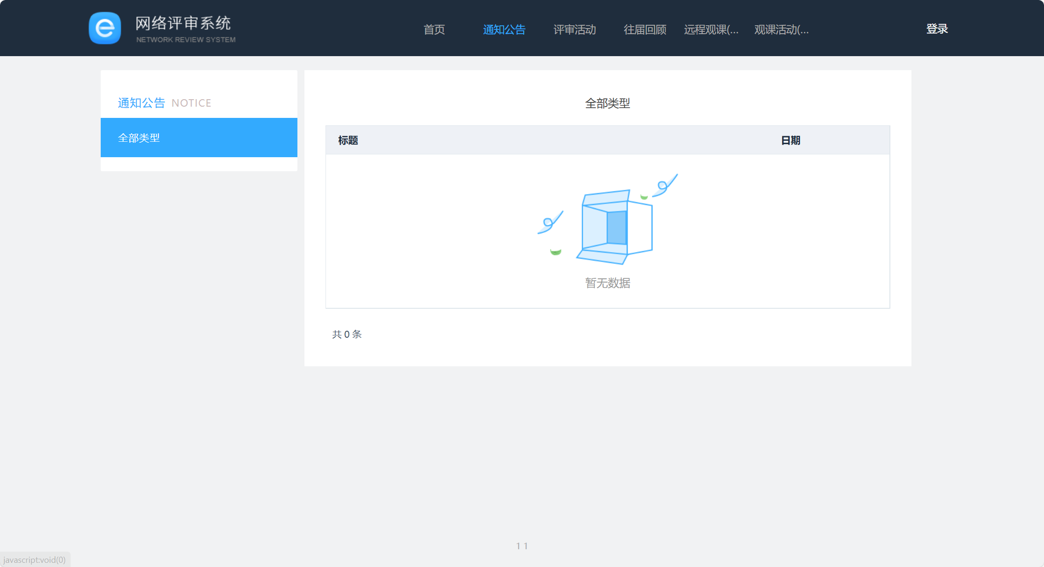Click the 共 0 条 total count text
The height and width of the screenshot is (567, 1044).
tap(347, 334)
